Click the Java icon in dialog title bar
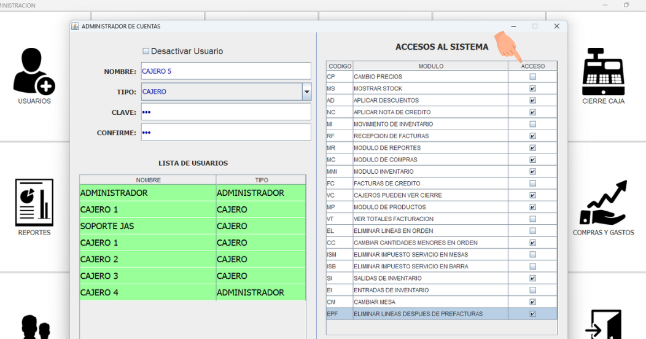Viewport: 646px width, 339px height. (x=76, y=26)
